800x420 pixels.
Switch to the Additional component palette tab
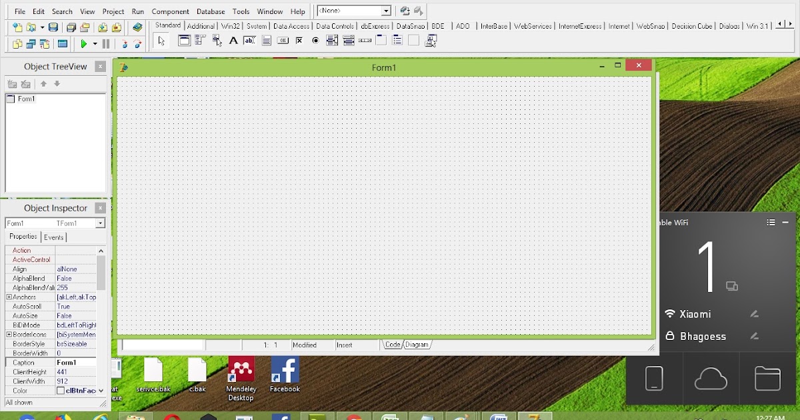click(201, 25)
